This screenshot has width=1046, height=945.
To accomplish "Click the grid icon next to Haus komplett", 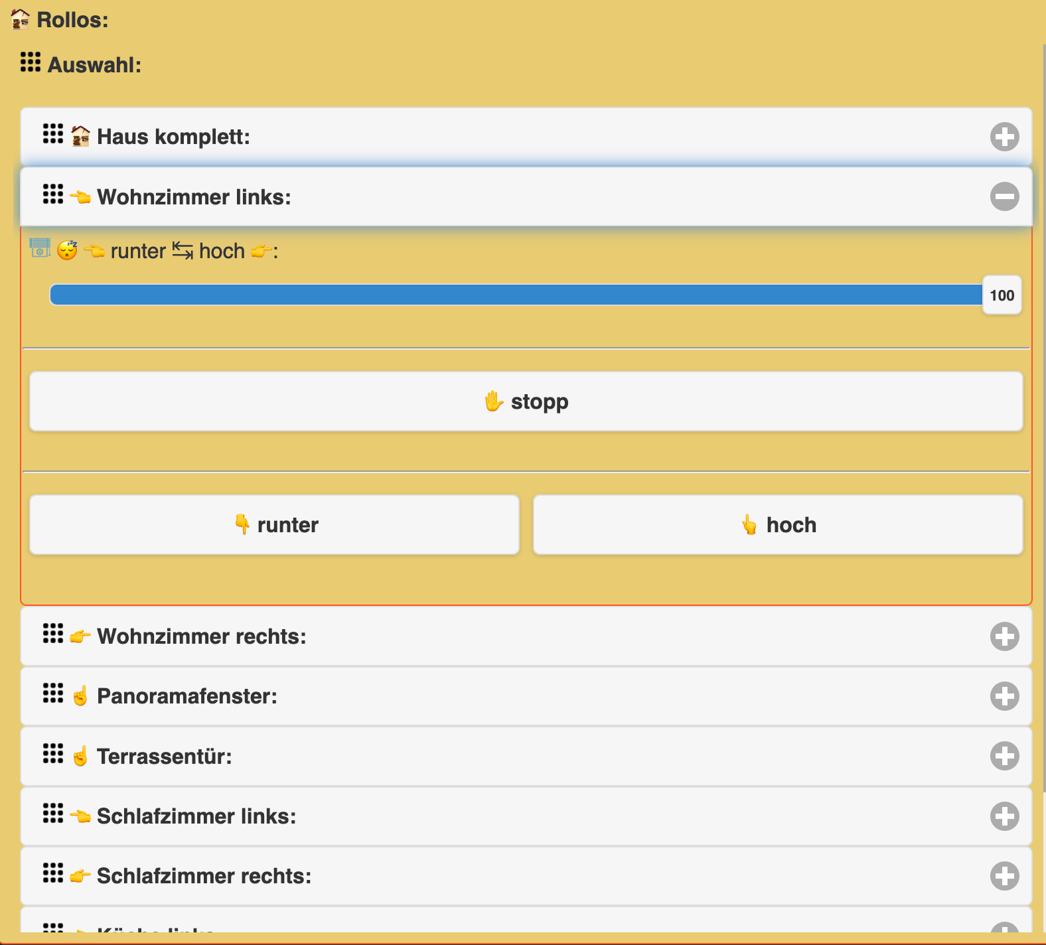I will coord(53,133).
